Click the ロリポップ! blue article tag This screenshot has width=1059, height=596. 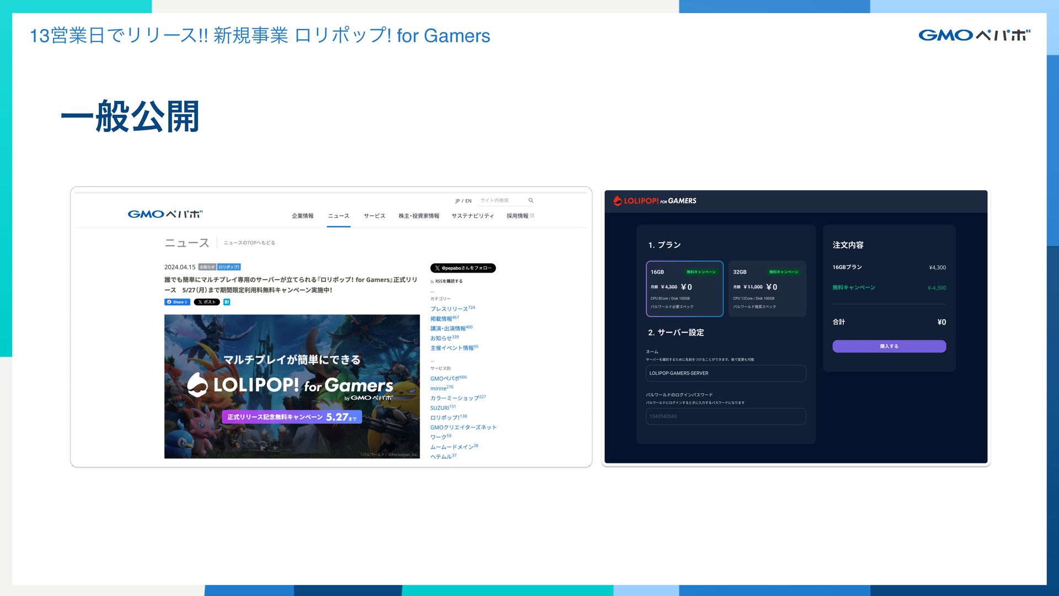click(x=229, y=267)
